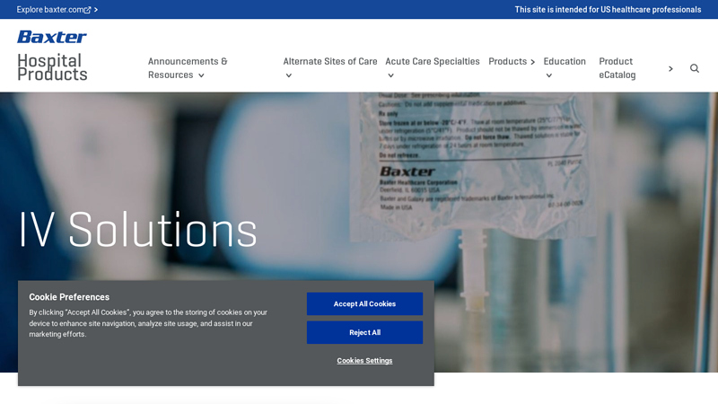Viewport: 718px width, 404px height.
Task: Click the right chevron next to Product eCatalog
Action: coord(670,69)
